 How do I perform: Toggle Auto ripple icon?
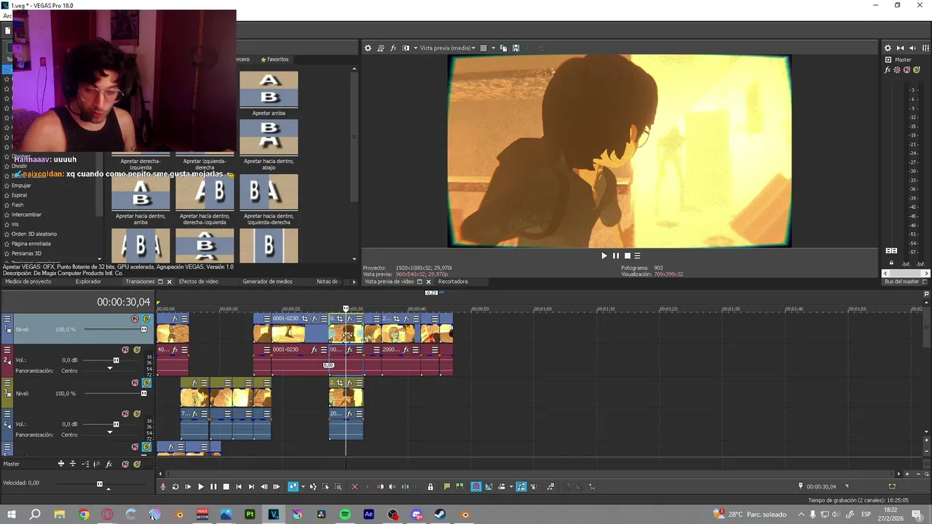(502, 487)
